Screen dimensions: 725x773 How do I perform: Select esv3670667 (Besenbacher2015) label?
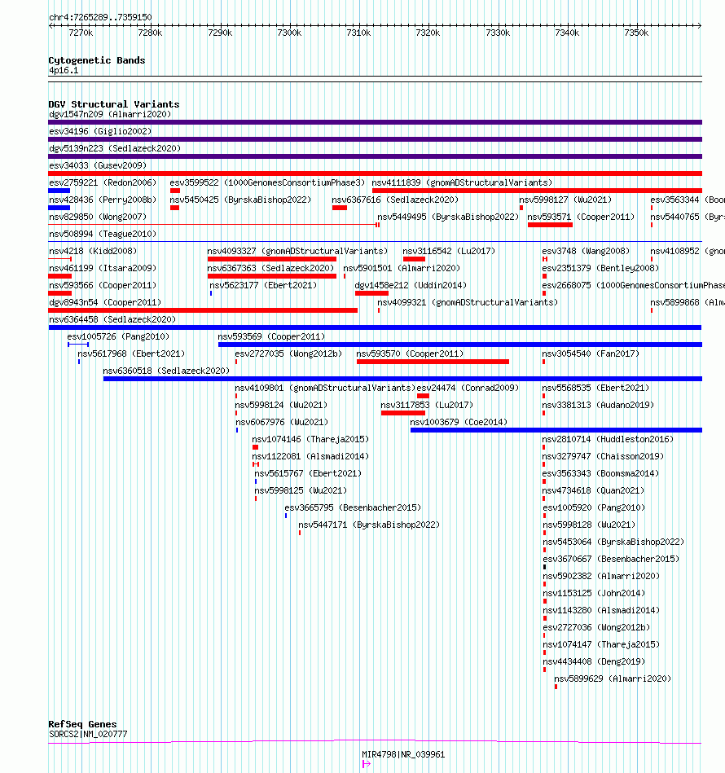611,560
